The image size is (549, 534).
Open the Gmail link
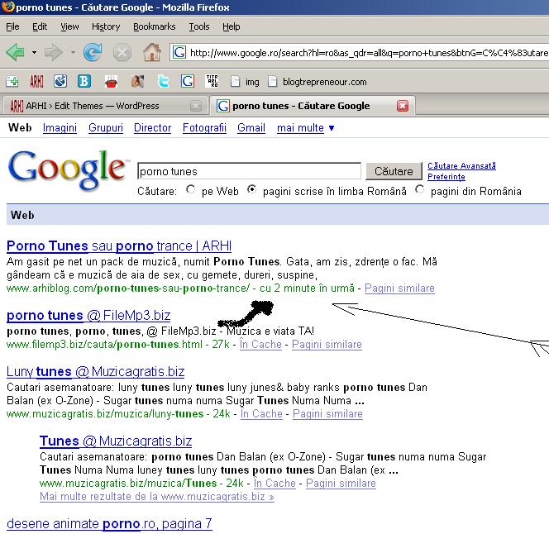pos(251,128)
